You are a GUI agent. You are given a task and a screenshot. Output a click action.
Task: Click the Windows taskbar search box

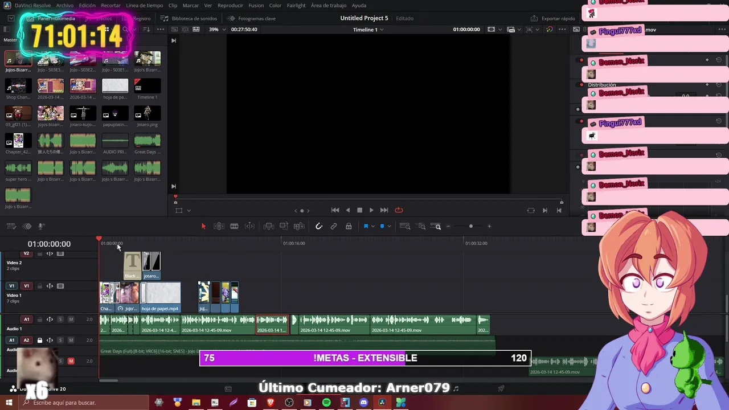click(x=84, y=403)
